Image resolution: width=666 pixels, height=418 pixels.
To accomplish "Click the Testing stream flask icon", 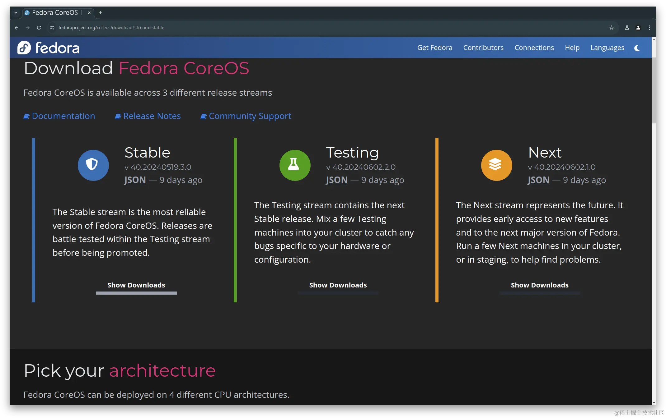I will click(295, 165).
